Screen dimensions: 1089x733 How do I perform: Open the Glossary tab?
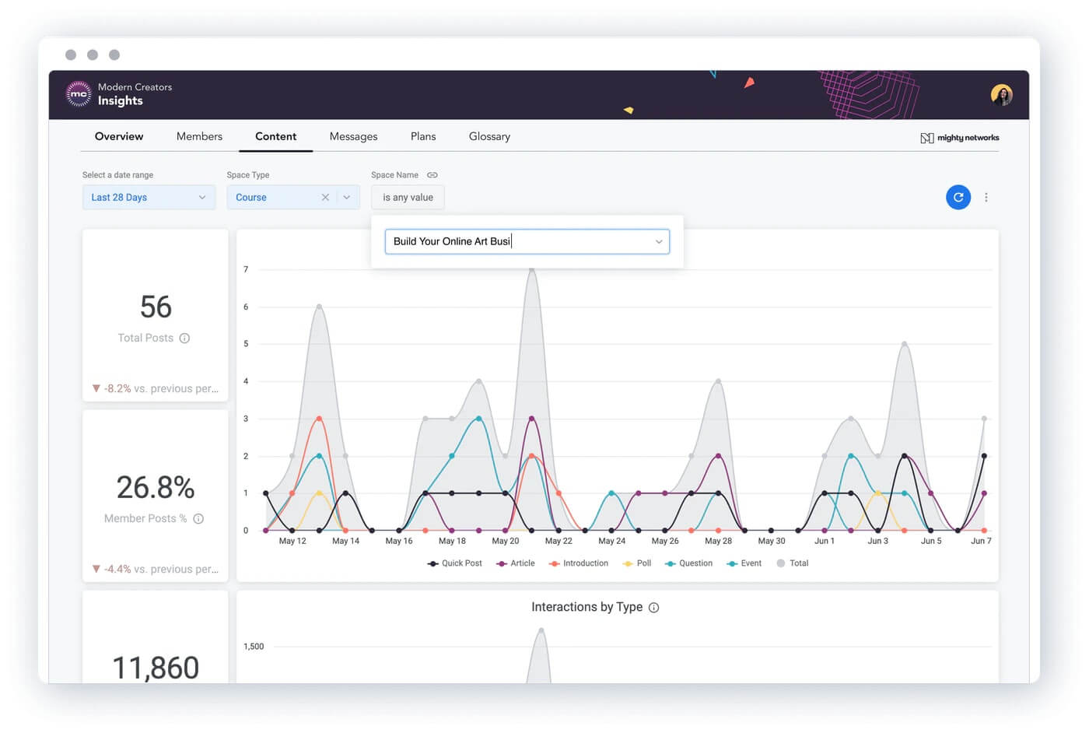[489, 136]
